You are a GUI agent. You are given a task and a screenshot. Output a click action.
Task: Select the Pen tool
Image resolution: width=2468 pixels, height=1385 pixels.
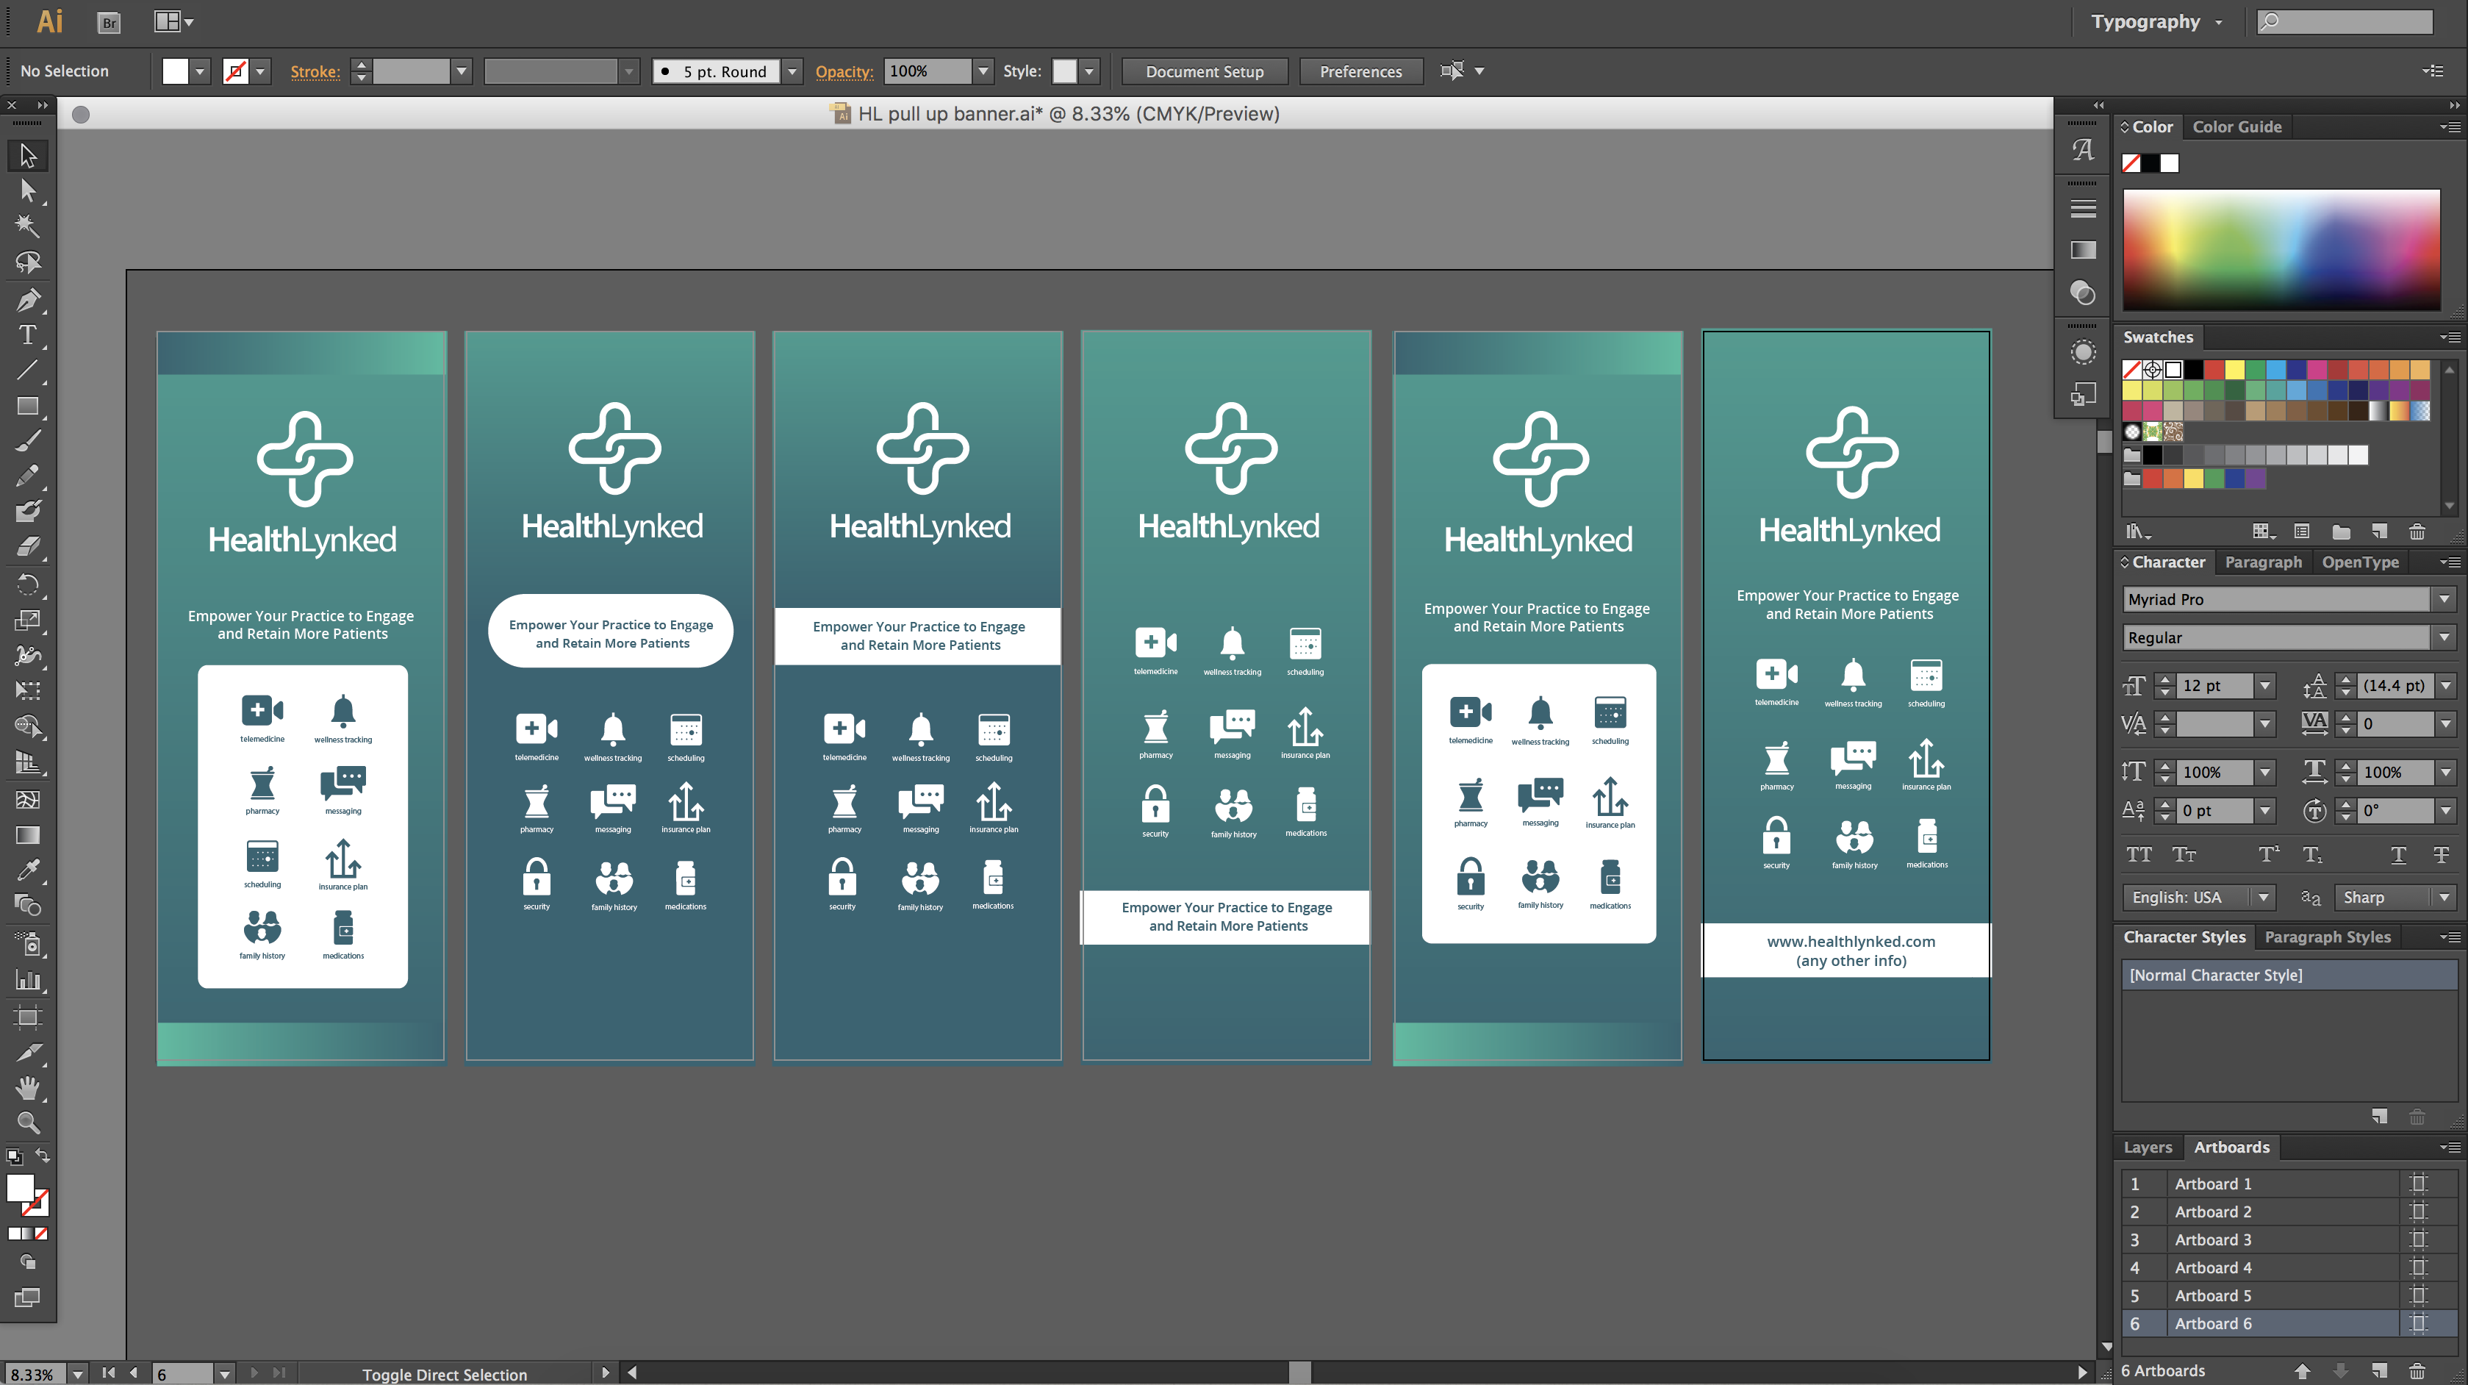coord(28,300)
